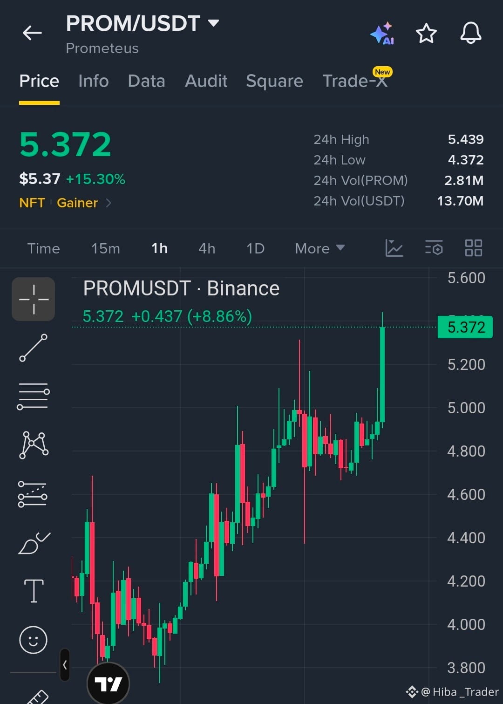Screen dimensions: 503x704
Task: Select the 1h interval
Action: (160, 248)
